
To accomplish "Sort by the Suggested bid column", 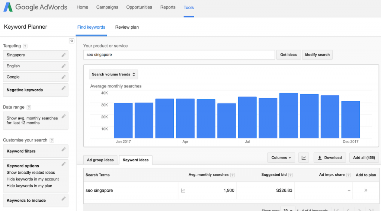I will click(274, 175).
